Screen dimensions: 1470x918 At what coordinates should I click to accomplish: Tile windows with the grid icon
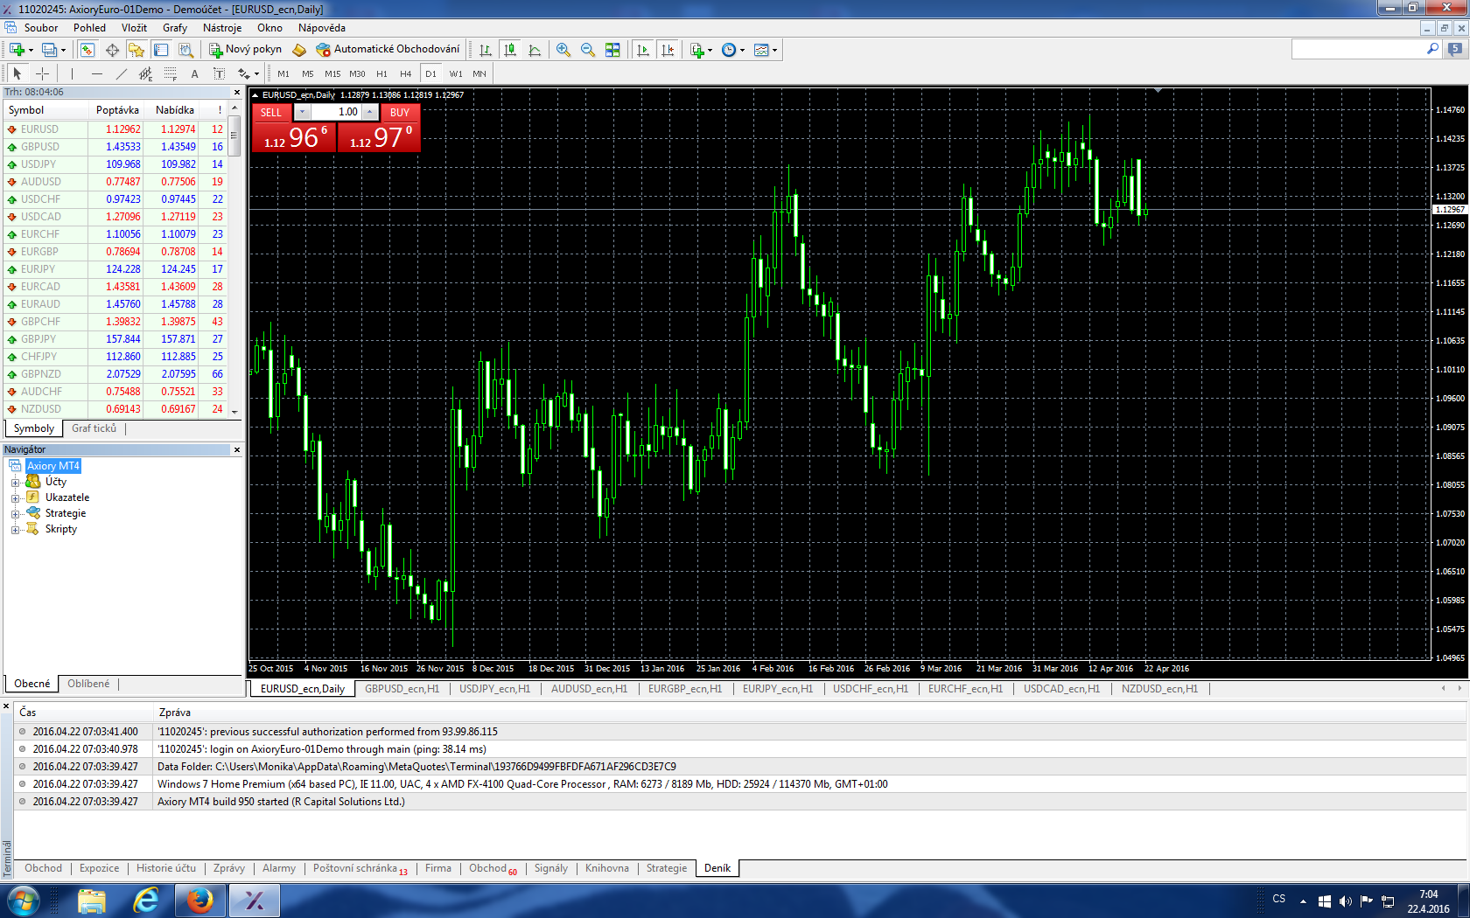pos(612,50)
